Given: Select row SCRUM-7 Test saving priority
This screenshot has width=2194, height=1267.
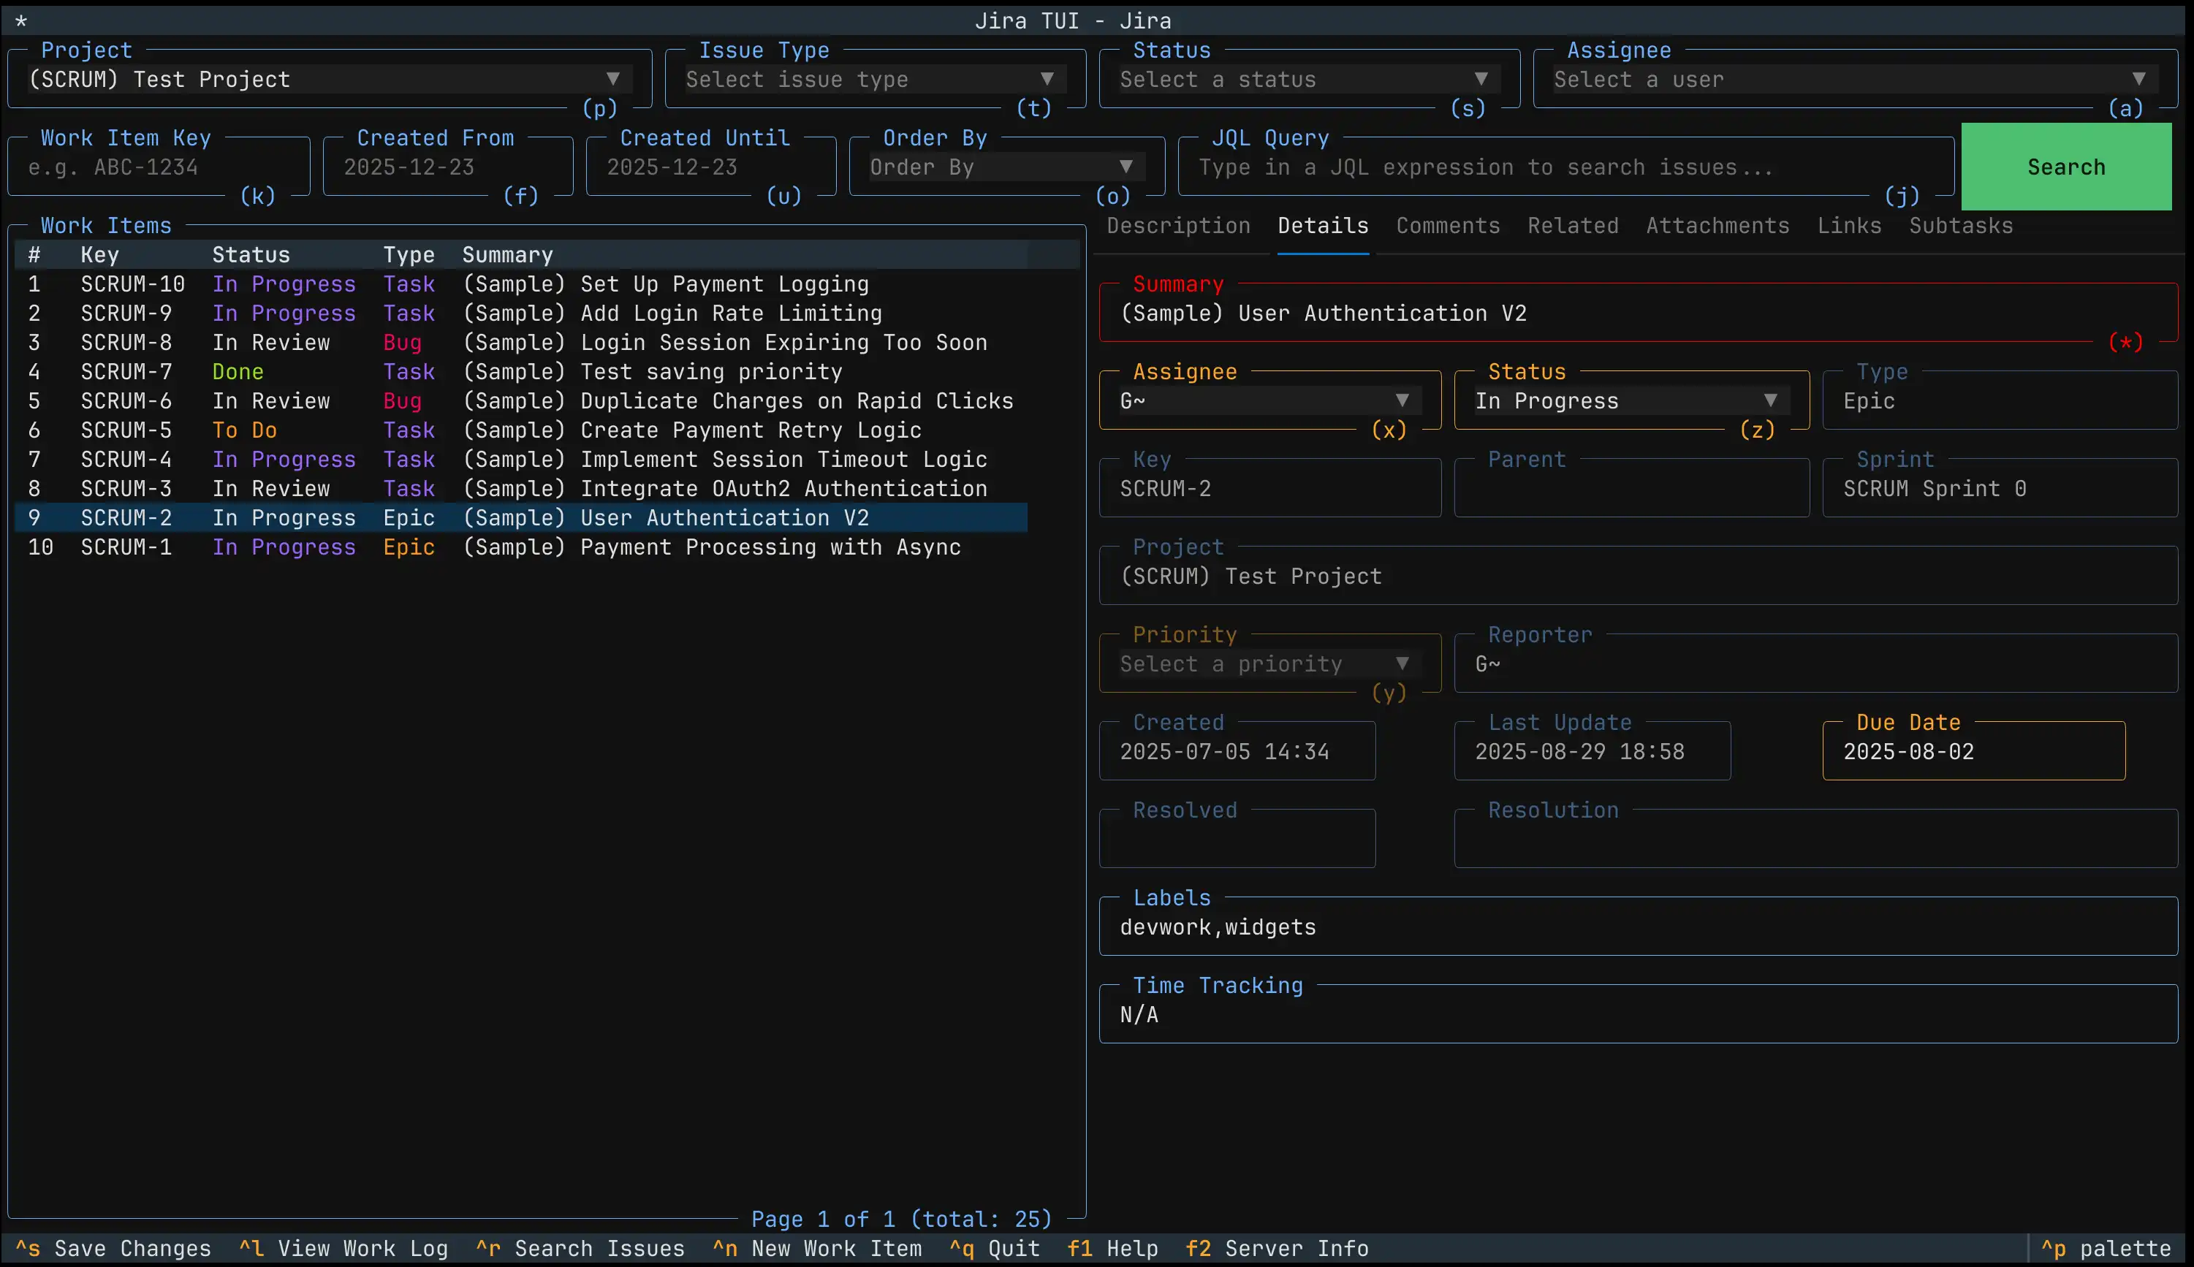Looking at the screenshot, I should [x=521, y=373].
